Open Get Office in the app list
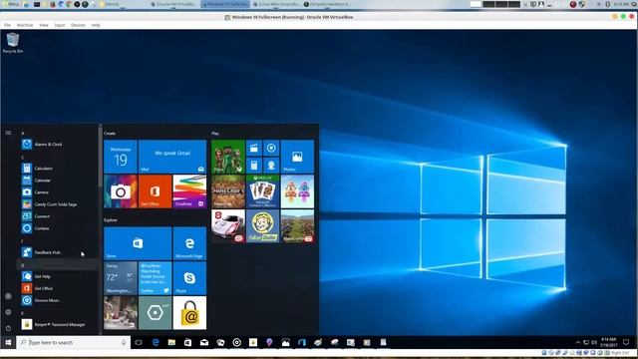This screenshot has width=638, height=359. click(x=57, y=288)
